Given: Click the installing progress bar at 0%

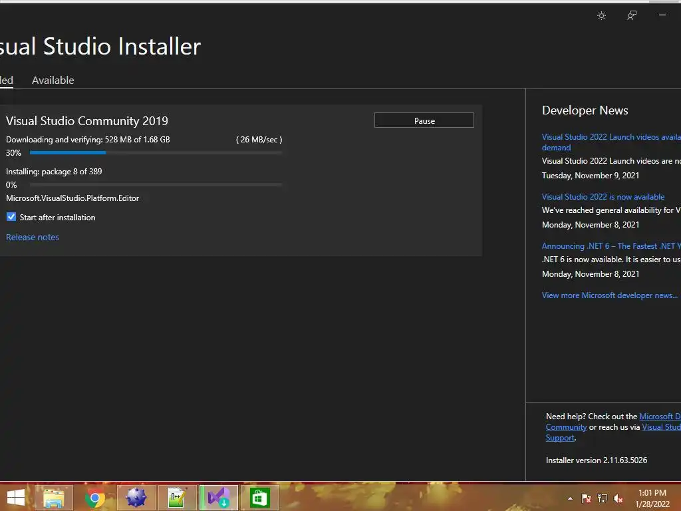Looking at the screenshot, I should tap(156, 185).
